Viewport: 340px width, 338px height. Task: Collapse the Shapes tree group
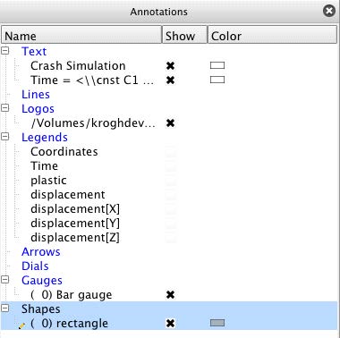click(5, 308)
